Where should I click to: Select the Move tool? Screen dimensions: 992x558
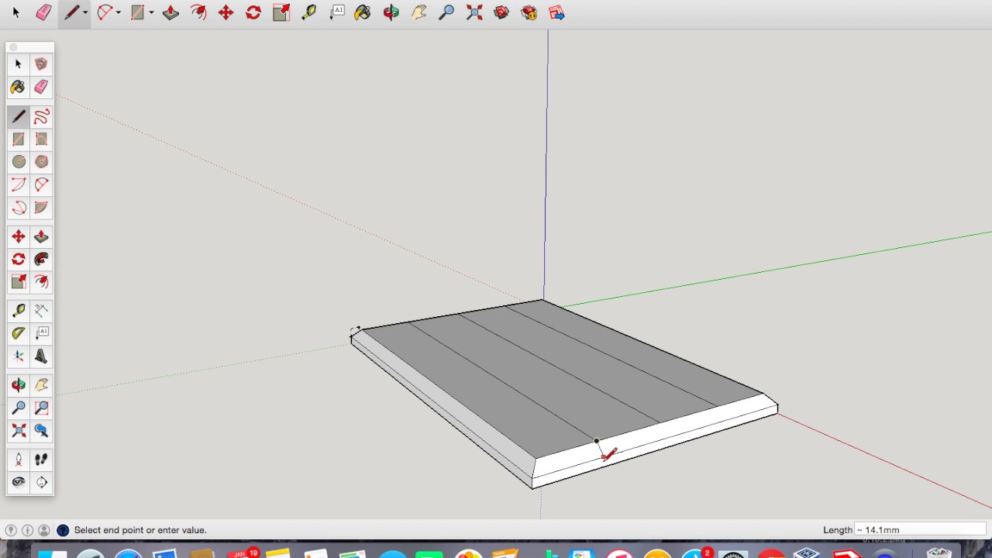tap(226, 12)
